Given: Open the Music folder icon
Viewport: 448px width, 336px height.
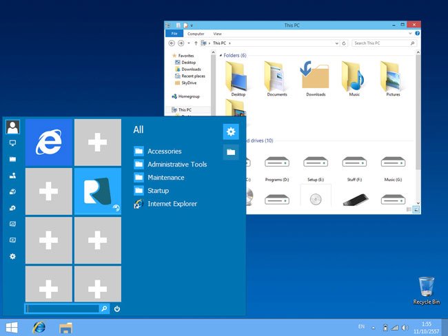Looking at the screenshot, I should click(x=354, y=78).
